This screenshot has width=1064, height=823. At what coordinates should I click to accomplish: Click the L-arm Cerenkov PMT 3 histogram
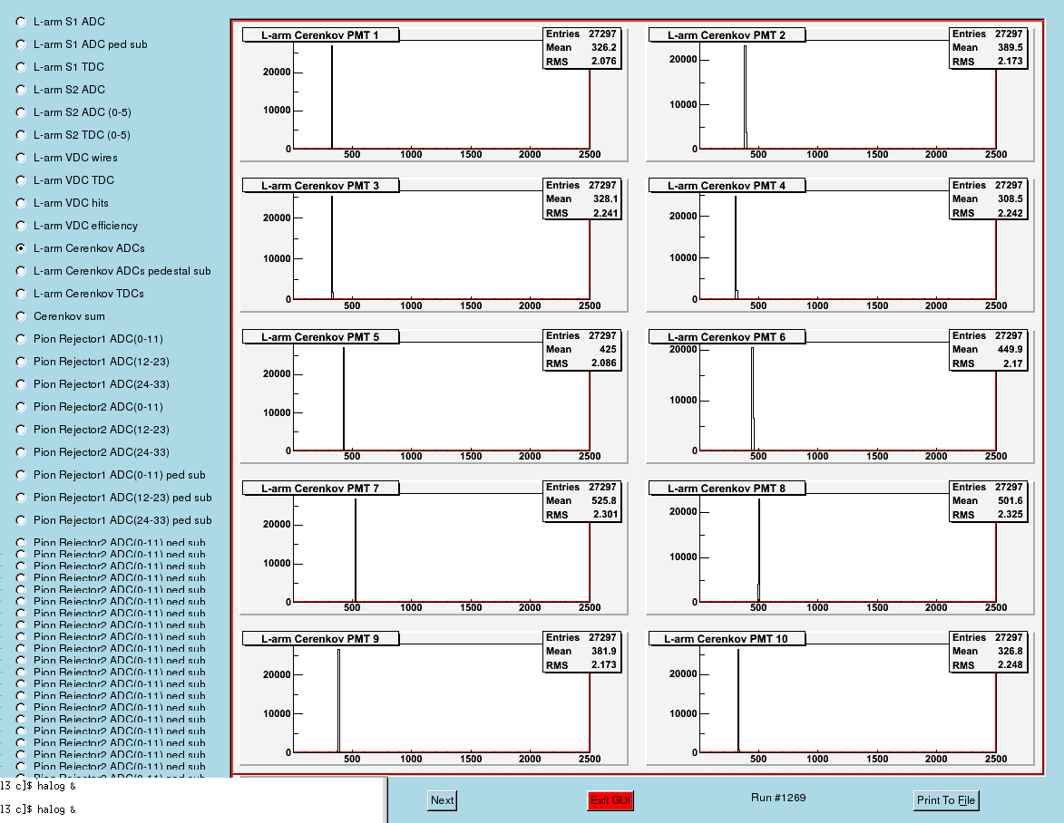coord(434,245)
